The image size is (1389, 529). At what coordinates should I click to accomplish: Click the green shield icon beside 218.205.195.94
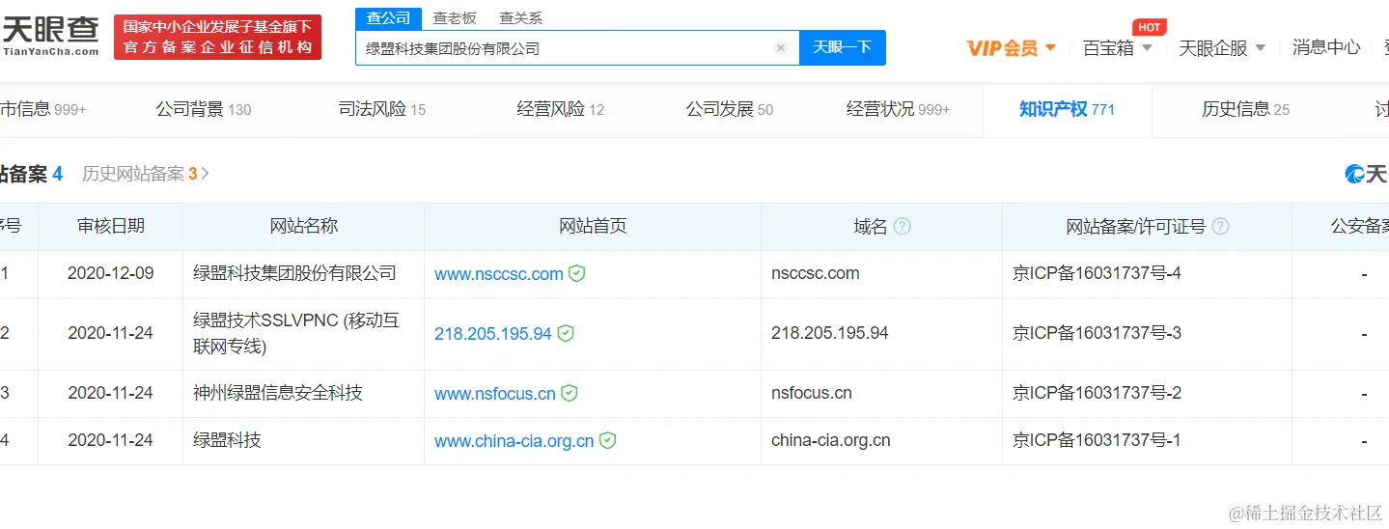coord(566,333)
